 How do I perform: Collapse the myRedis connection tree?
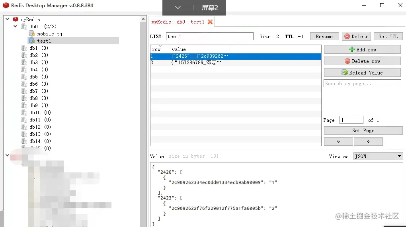[8, 19]
